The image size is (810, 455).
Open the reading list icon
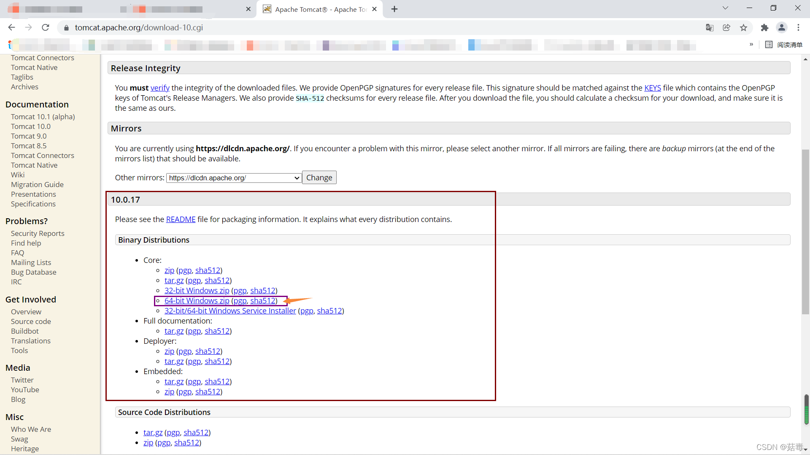coord(769,45)
